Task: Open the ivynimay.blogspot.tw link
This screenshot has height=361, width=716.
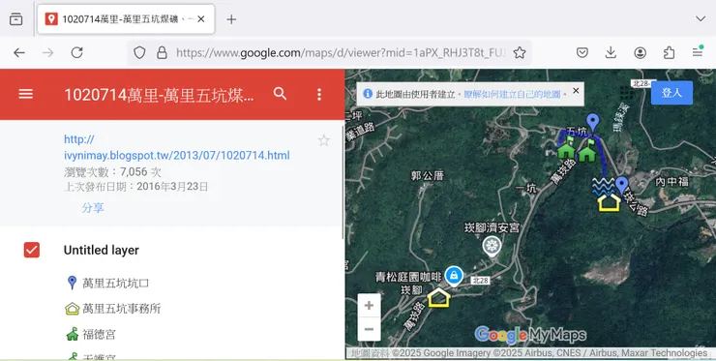Action: 177,147
